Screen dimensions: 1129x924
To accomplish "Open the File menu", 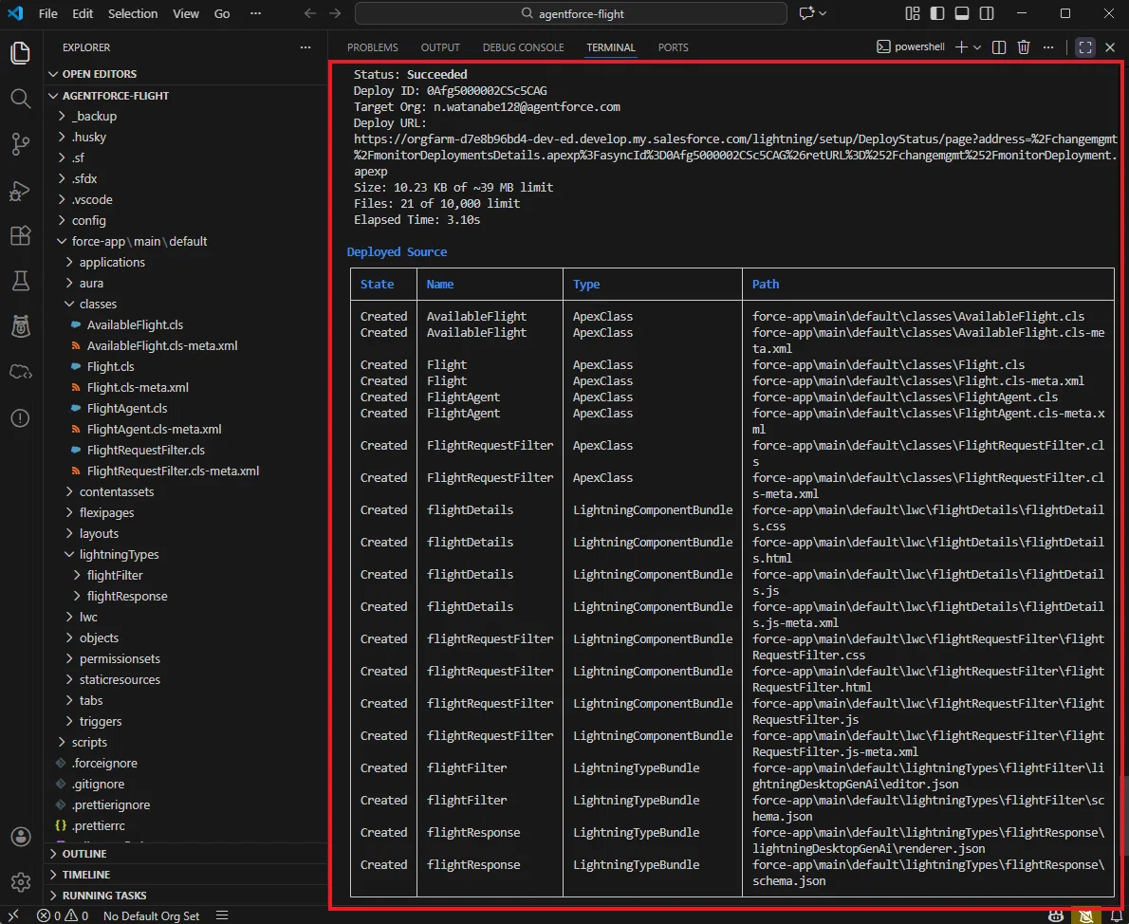I will tap(47, 13).
